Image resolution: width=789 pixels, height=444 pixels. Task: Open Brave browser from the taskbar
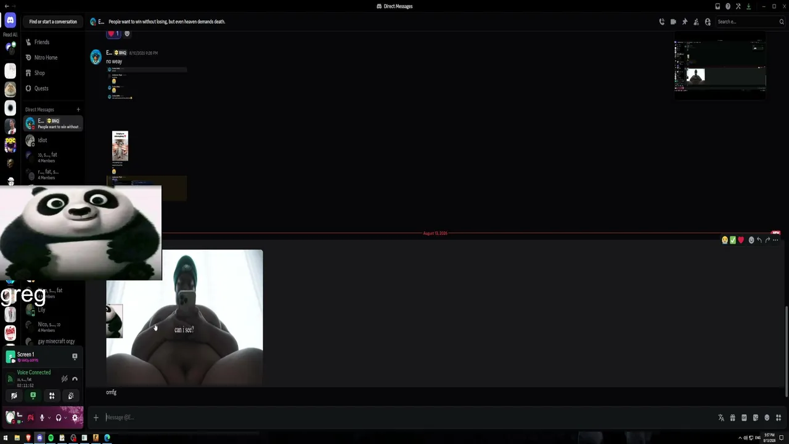click(28, 438)
